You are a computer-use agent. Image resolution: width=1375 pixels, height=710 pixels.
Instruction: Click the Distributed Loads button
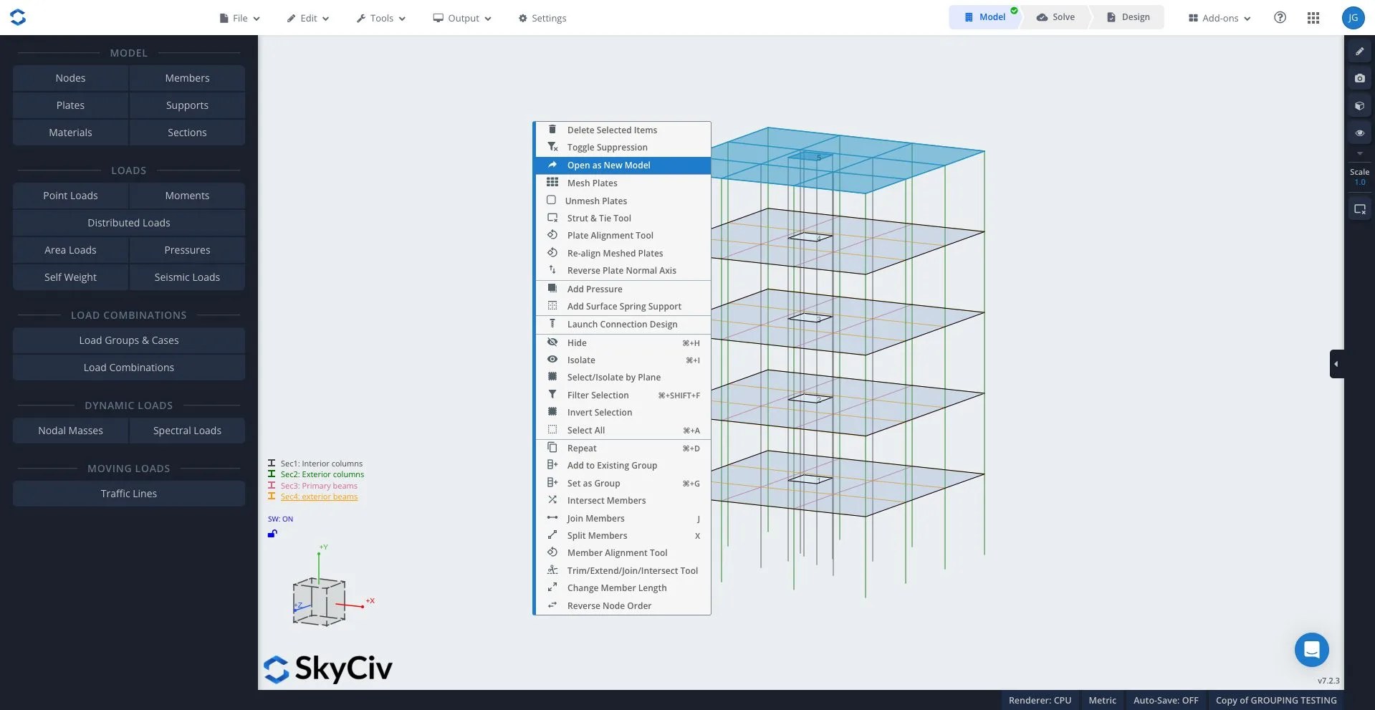129,223
